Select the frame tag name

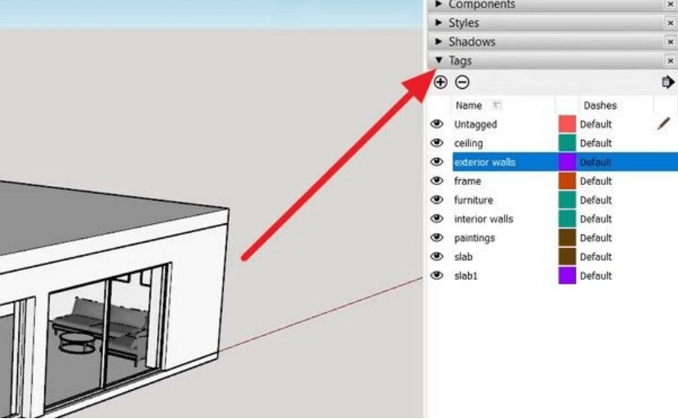467,181
